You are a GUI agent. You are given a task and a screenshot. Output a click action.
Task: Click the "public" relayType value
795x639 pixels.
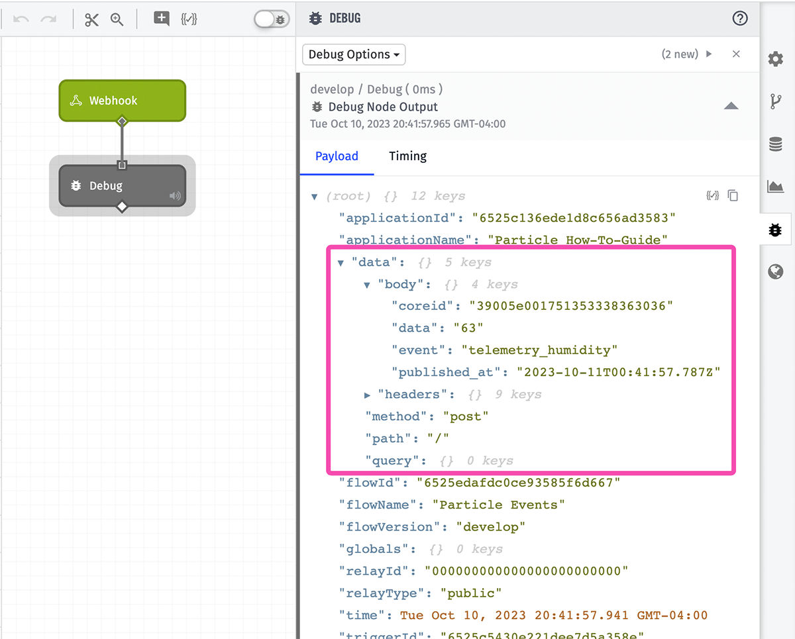tap(471, 593)
